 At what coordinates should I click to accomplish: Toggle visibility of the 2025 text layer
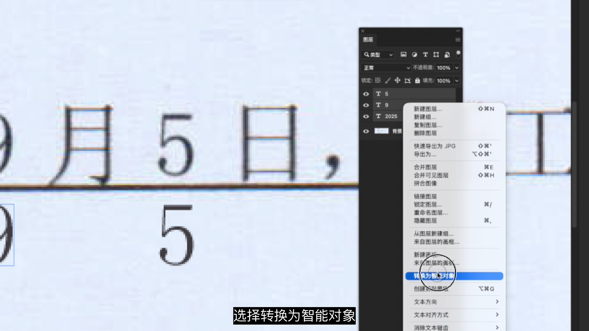(366, 116)
